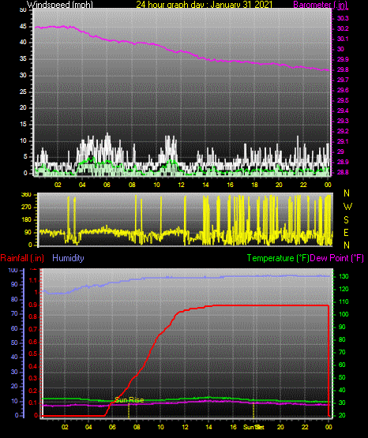Viewport: 368px width, 438px height.
Task: Click the rainfall scale value 0.9
Action: tap(33, 305)
